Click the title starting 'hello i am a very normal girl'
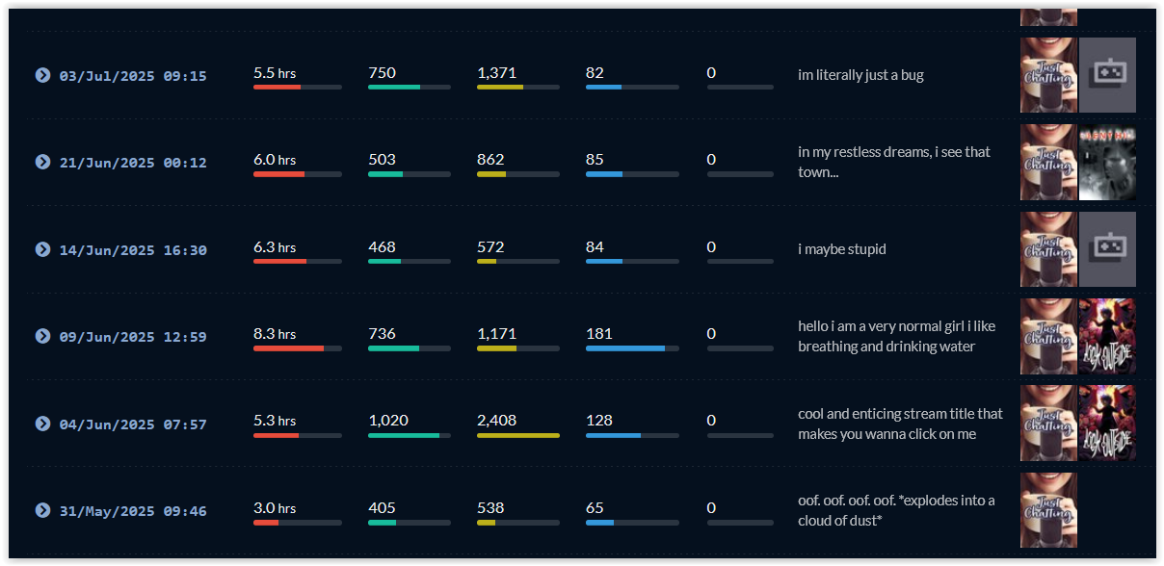1164x566 pixels. [x=896, y=336]
